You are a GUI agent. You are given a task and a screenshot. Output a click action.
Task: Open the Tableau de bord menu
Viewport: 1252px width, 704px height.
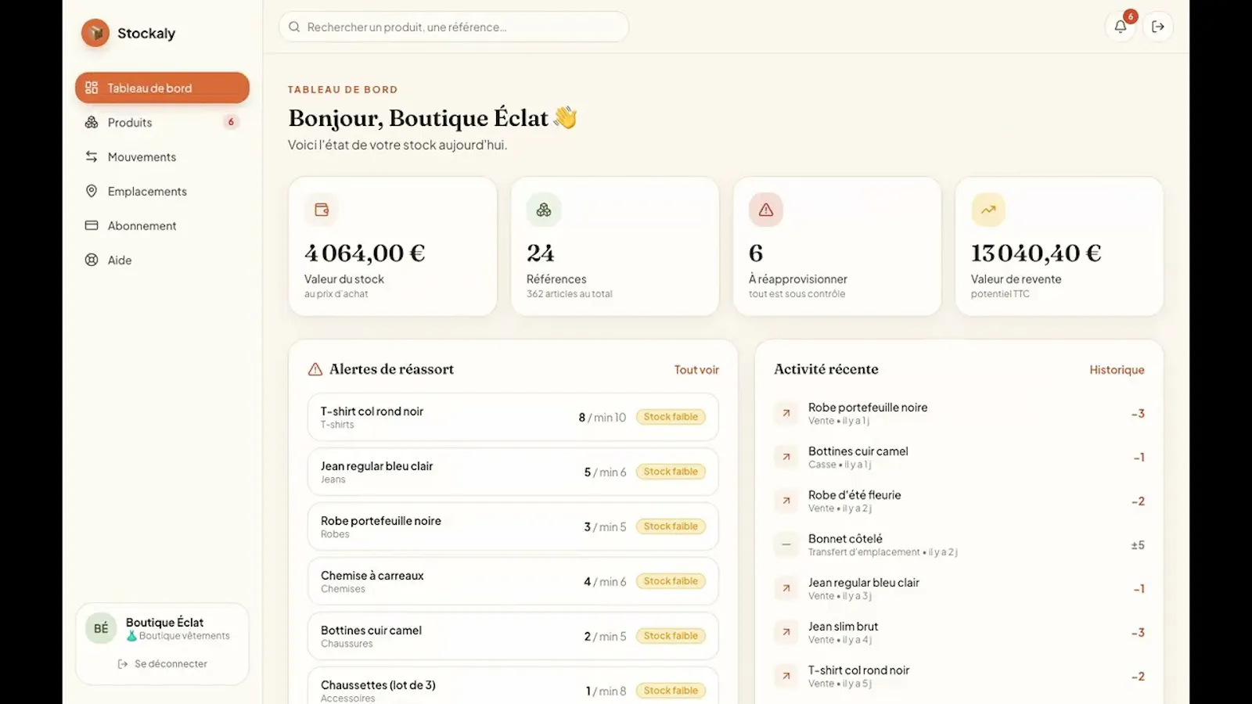(x=162, y=88)
